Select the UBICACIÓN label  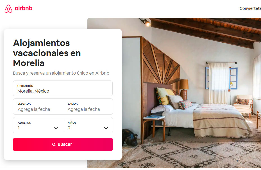[x=25, y=86]
